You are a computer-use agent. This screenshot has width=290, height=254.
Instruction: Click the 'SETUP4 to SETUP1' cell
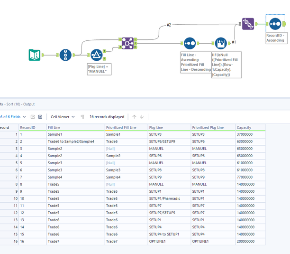pos(170,234)
